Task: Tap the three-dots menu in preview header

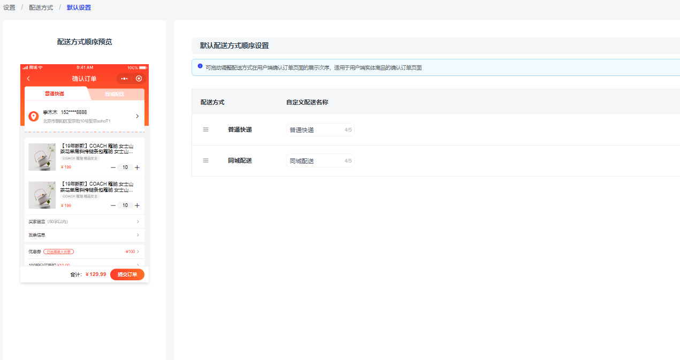Action: [125, 79]
